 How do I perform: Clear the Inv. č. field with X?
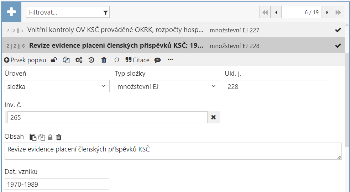click(x=214, y=117)
